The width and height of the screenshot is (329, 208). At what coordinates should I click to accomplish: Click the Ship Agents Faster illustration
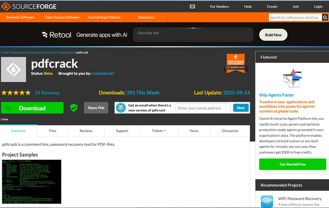pos(292,78)
